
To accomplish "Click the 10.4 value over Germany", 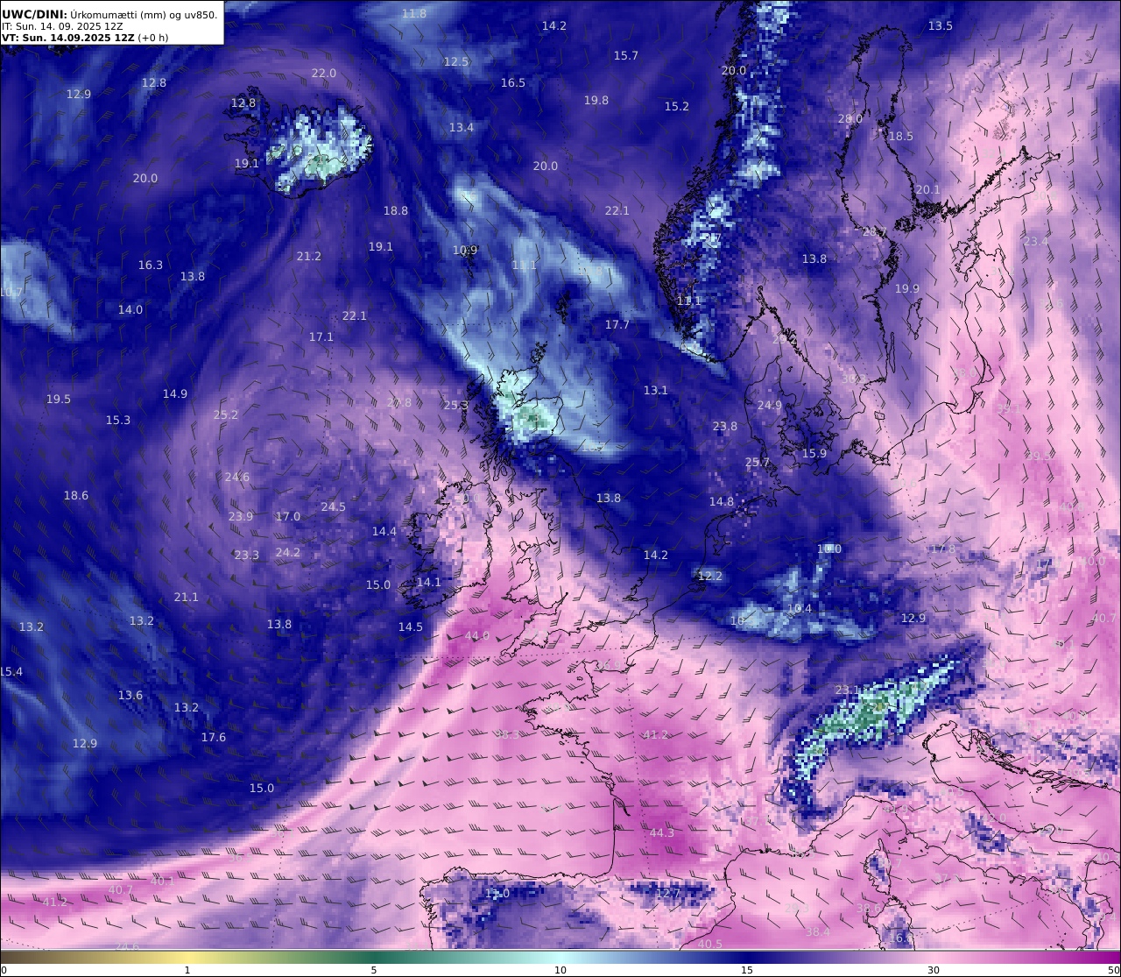I will point(800,608).
